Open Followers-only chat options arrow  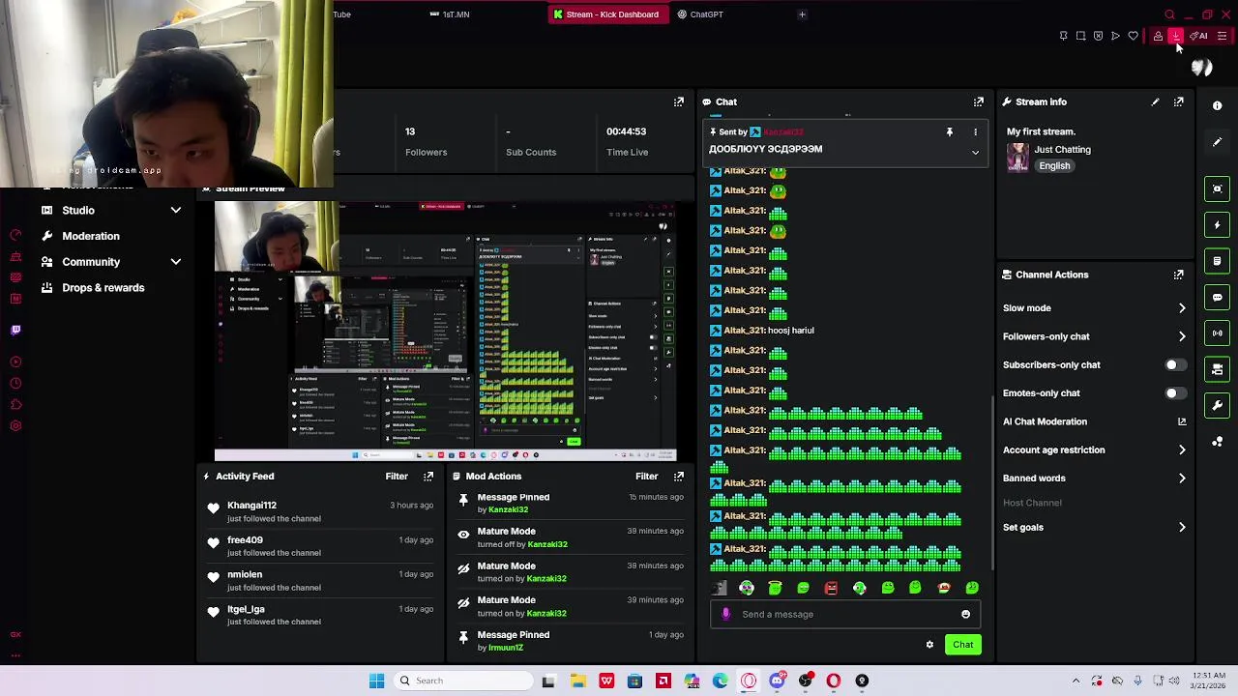(x=1182, y=336)
